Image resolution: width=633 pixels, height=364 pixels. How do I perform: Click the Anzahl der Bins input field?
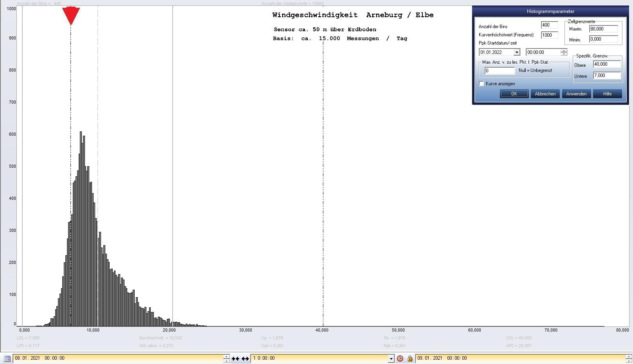[549, 25]
